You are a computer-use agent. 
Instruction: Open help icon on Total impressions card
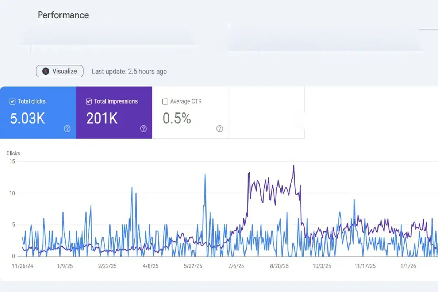143,128
